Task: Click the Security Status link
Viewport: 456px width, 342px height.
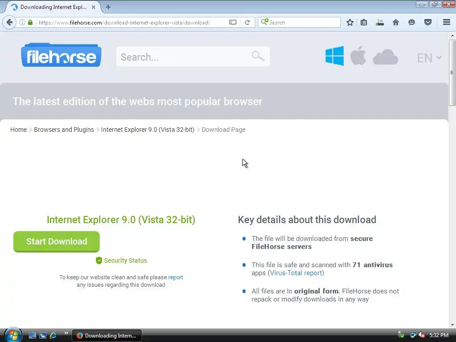Action: point(125,261)
